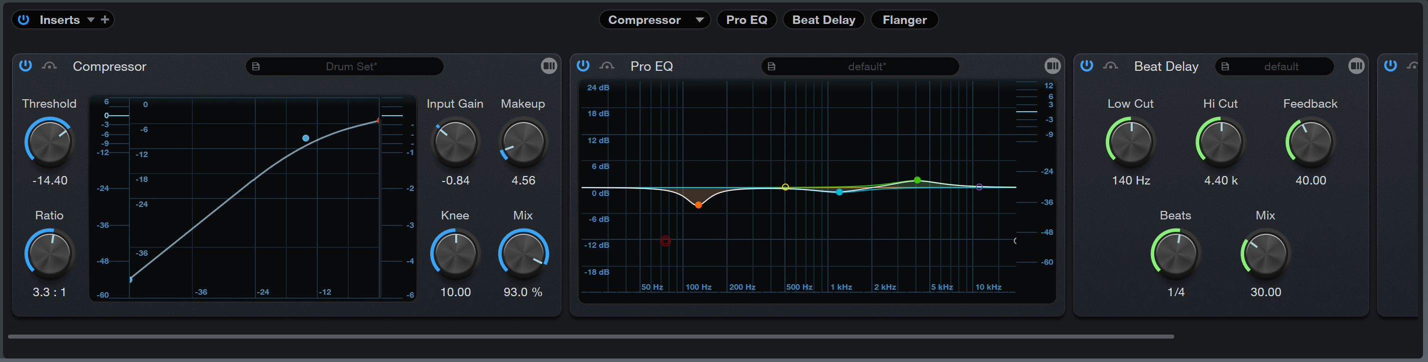Click the Knee value 10.00
Screen dimensions: 1428x362
[455, 292]
